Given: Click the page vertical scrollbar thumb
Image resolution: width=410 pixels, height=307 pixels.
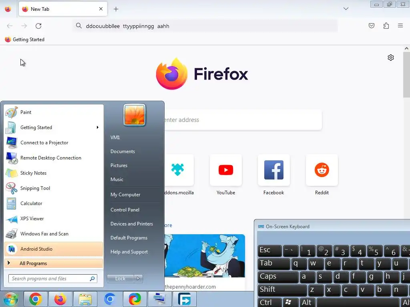Looking at the screenshot, I should 407,74.
